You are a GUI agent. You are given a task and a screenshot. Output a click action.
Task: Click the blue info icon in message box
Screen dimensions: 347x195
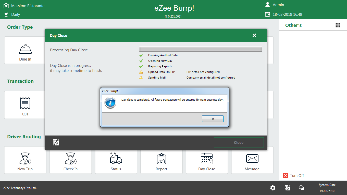(x=110, y=103)
